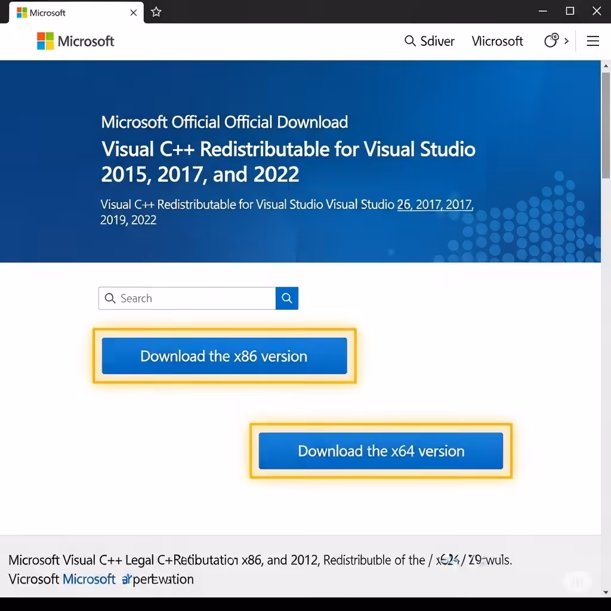Click the Search input field

tap(187, 298)
